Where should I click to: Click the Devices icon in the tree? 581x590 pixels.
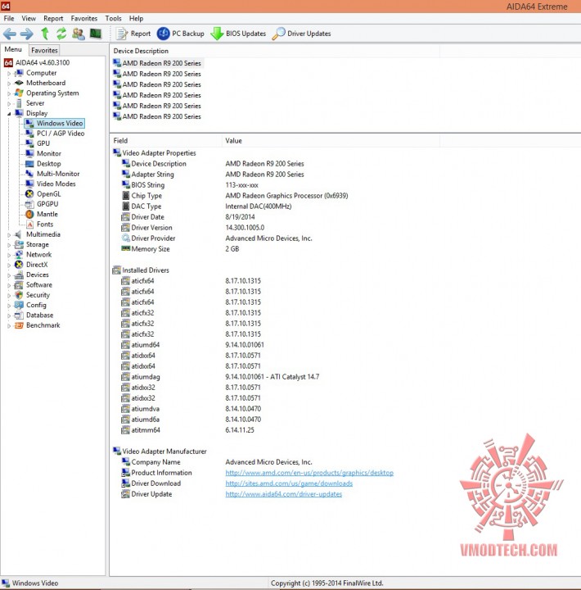point(19,275)
